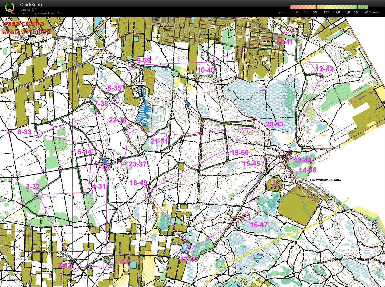The image size is (385, 287).
Task: Click the 11-41 control label
Action: [284, 42]
